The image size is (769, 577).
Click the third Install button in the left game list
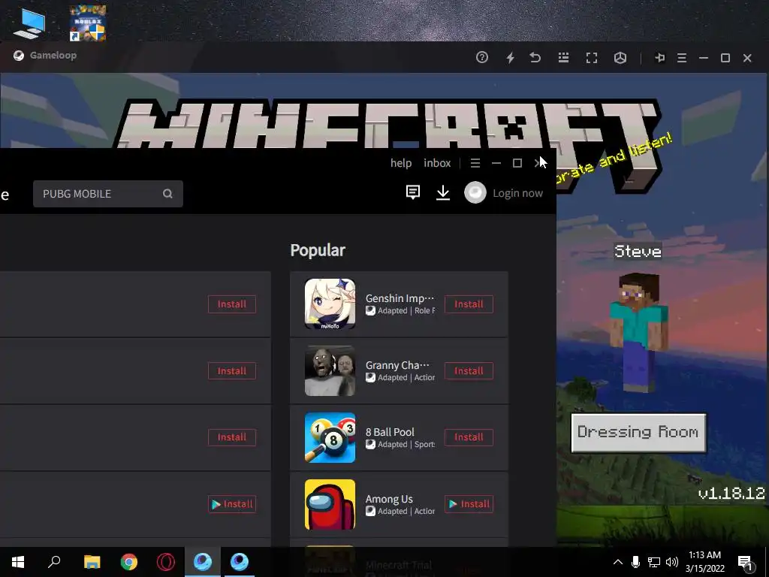232,437
